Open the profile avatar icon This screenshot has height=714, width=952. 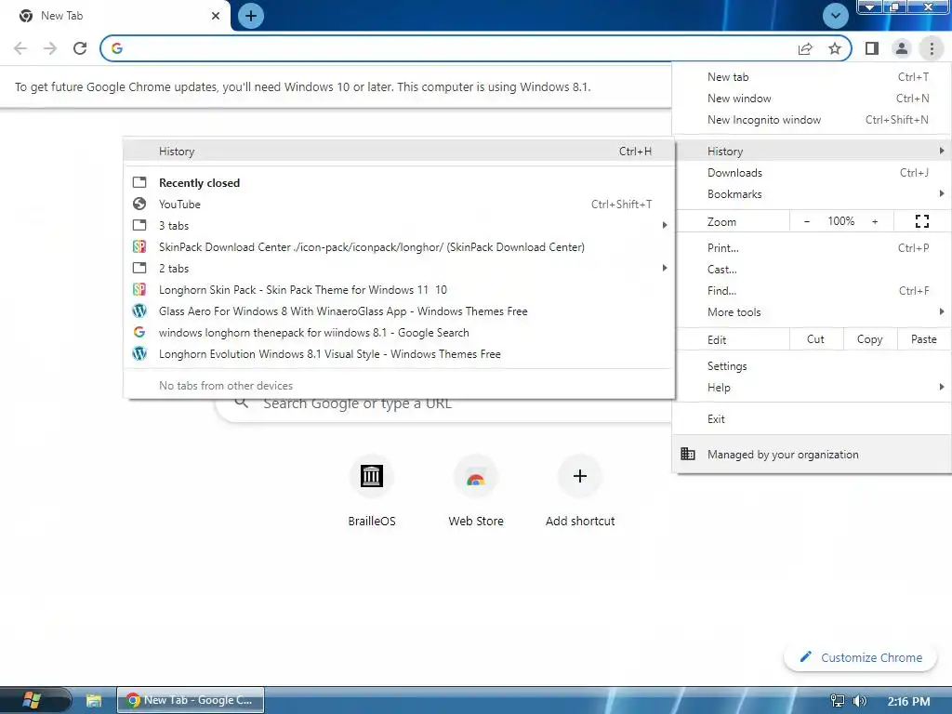(902, 48)
